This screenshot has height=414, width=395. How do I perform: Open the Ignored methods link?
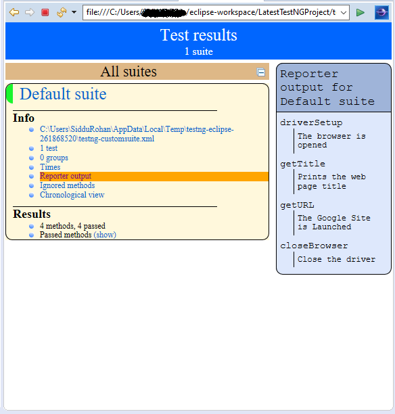coord(68,185)
